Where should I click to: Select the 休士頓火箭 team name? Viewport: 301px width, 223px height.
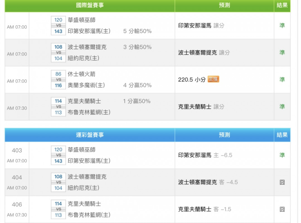(x=82, y=74)
